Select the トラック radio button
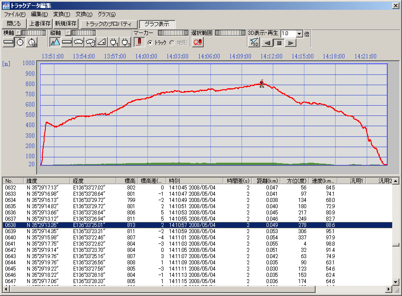 (150, 43)
